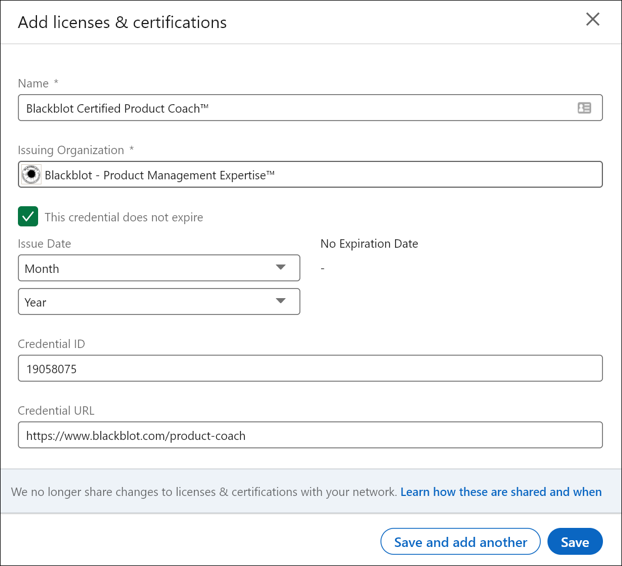Image resolution: width=622 pixels, height=566 pixels.
Task: Click the Credential URL field
Action: point(310,435)
